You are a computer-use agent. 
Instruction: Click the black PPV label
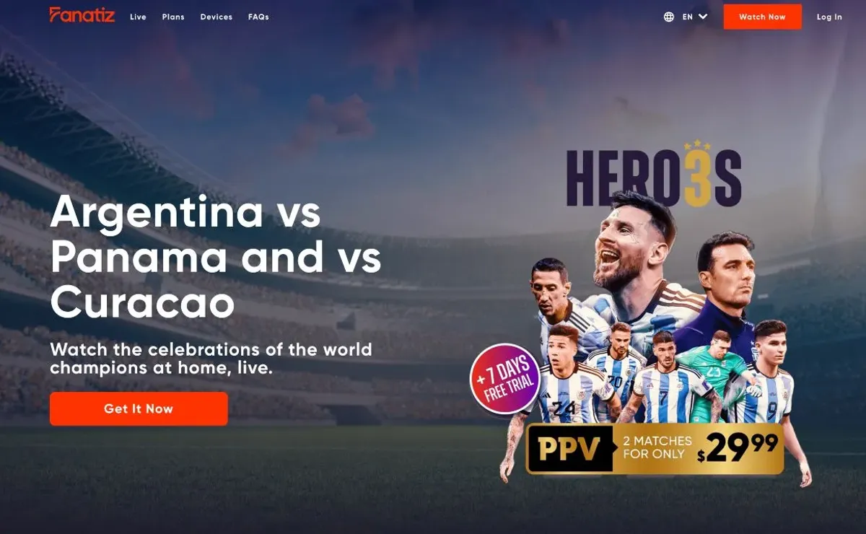[x=569, y=450]
